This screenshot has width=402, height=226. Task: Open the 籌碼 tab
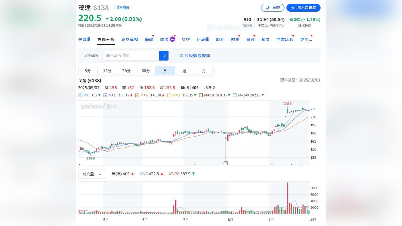coord(149,40)
